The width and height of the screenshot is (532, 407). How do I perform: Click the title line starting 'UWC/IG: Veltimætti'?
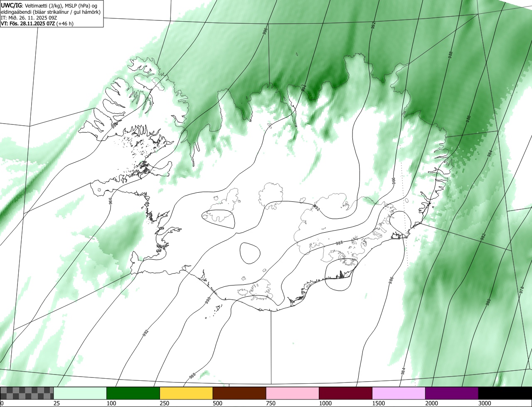pos(49,5)
